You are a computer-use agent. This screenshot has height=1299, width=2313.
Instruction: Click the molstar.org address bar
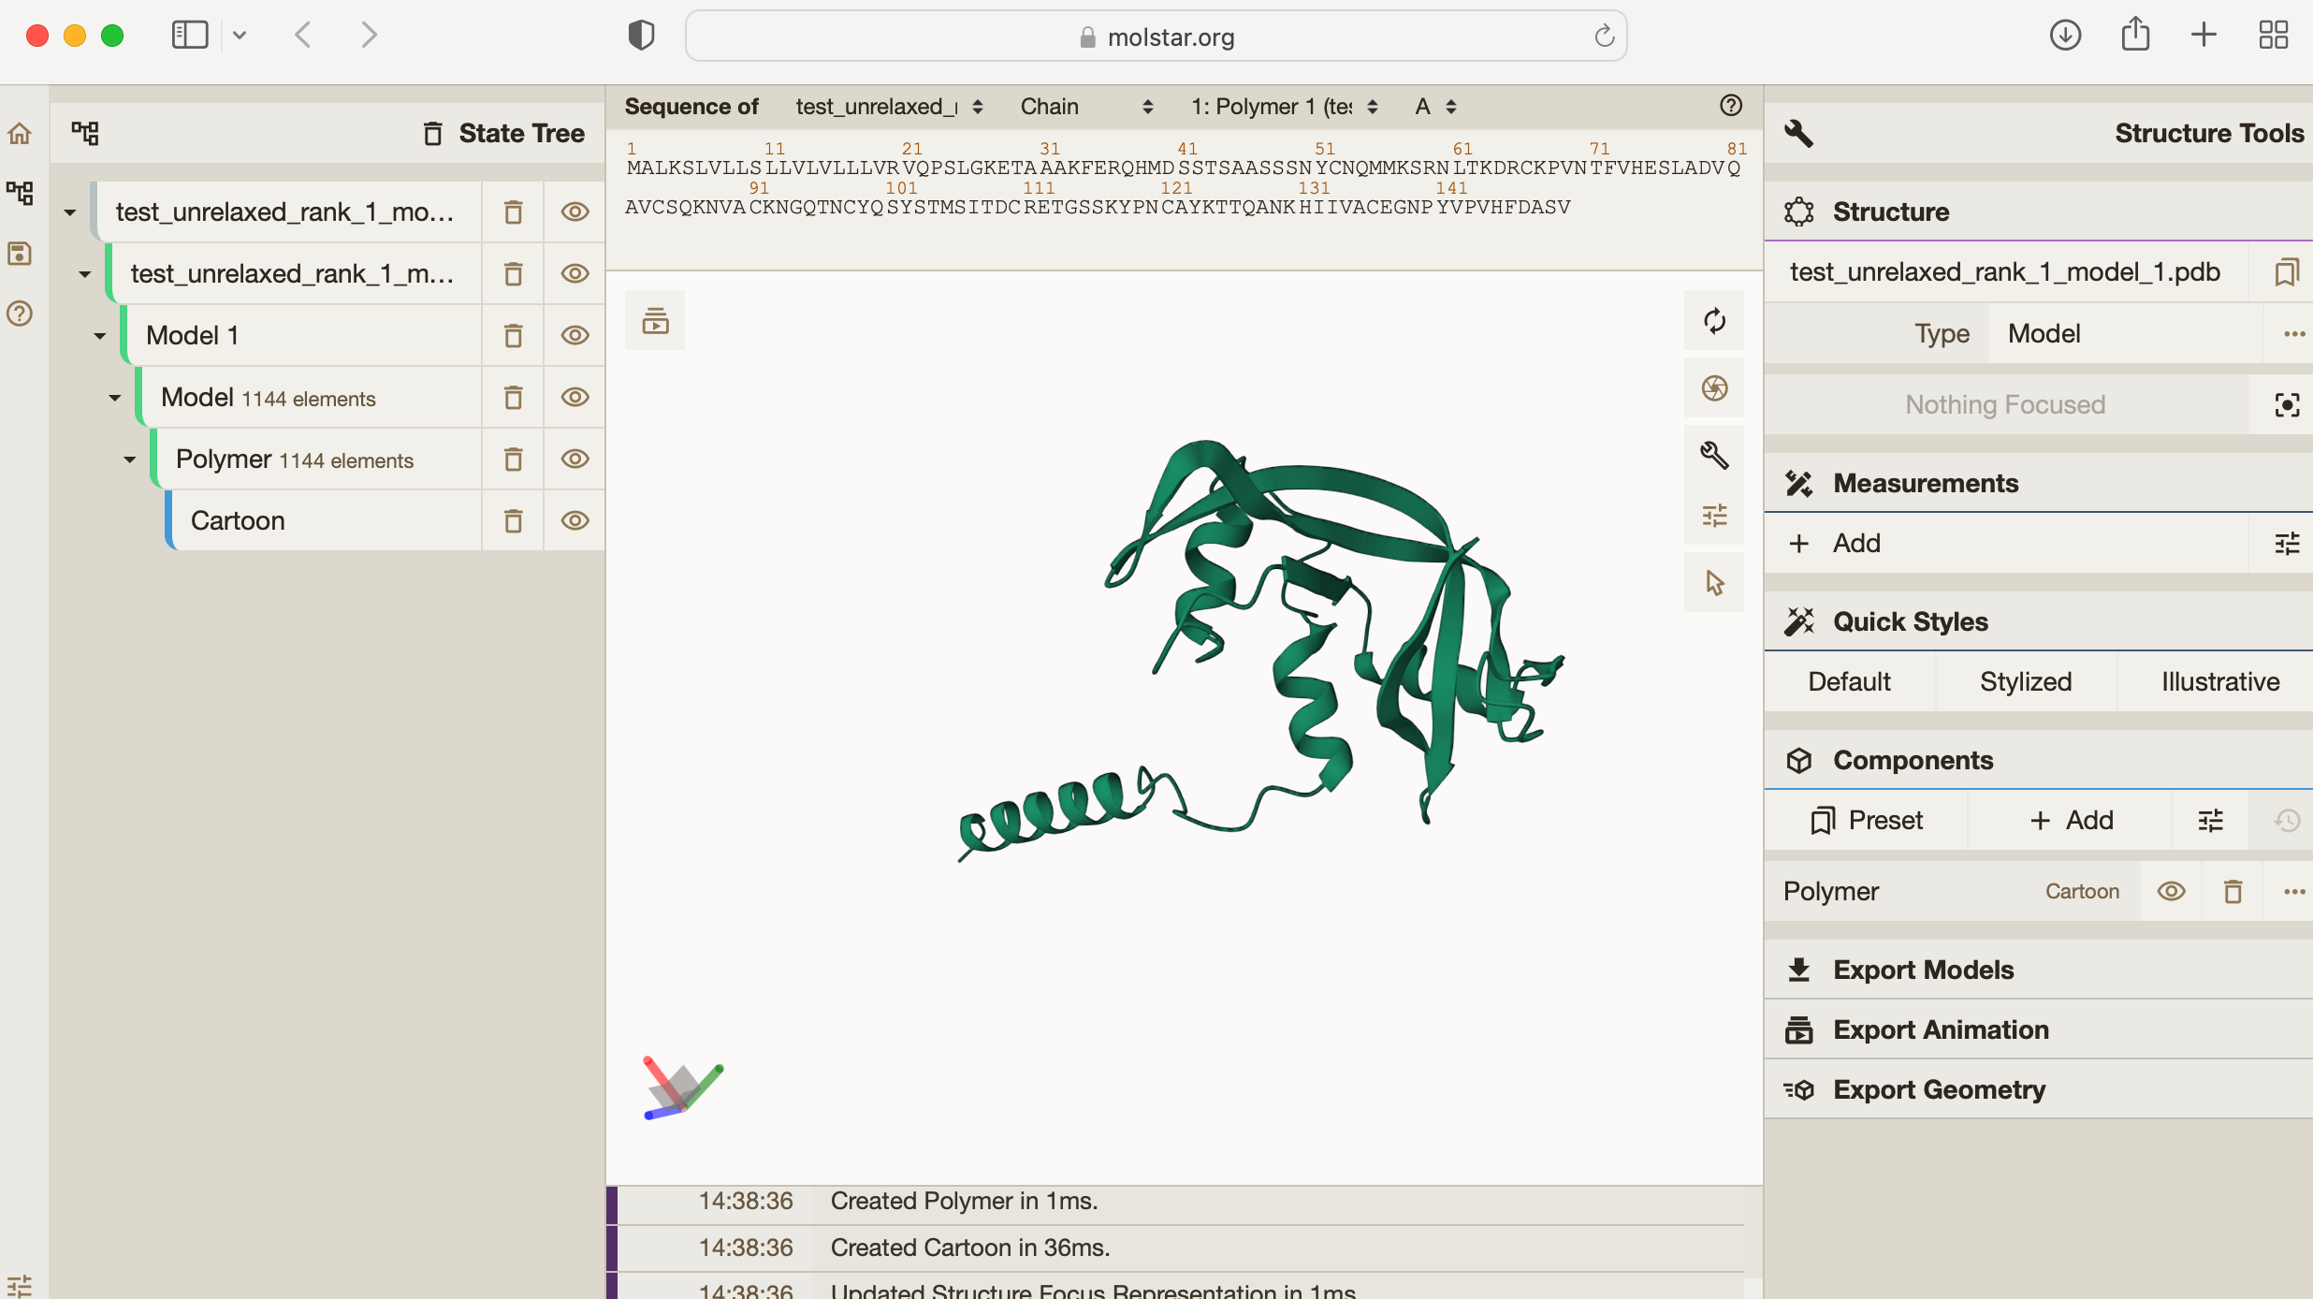(x=1156, y=36)
